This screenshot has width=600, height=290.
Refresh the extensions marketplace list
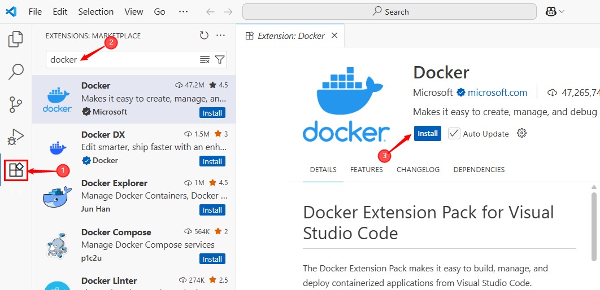[204, 36]
